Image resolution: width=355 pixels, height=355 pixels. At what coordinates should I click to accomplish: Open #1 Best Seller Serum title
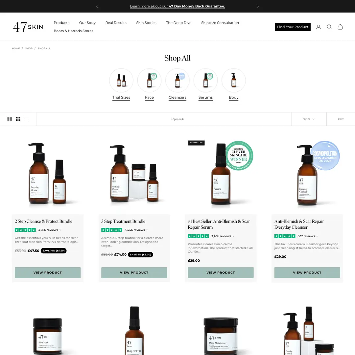pos(219,225)
